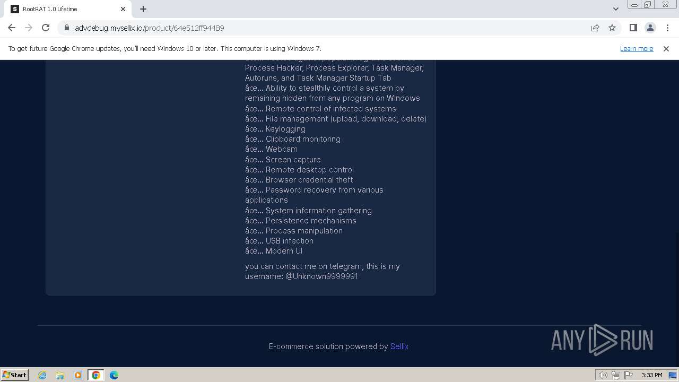Select the 'Keylogging' feature line

pyautogui.click(x=275, y=129)
